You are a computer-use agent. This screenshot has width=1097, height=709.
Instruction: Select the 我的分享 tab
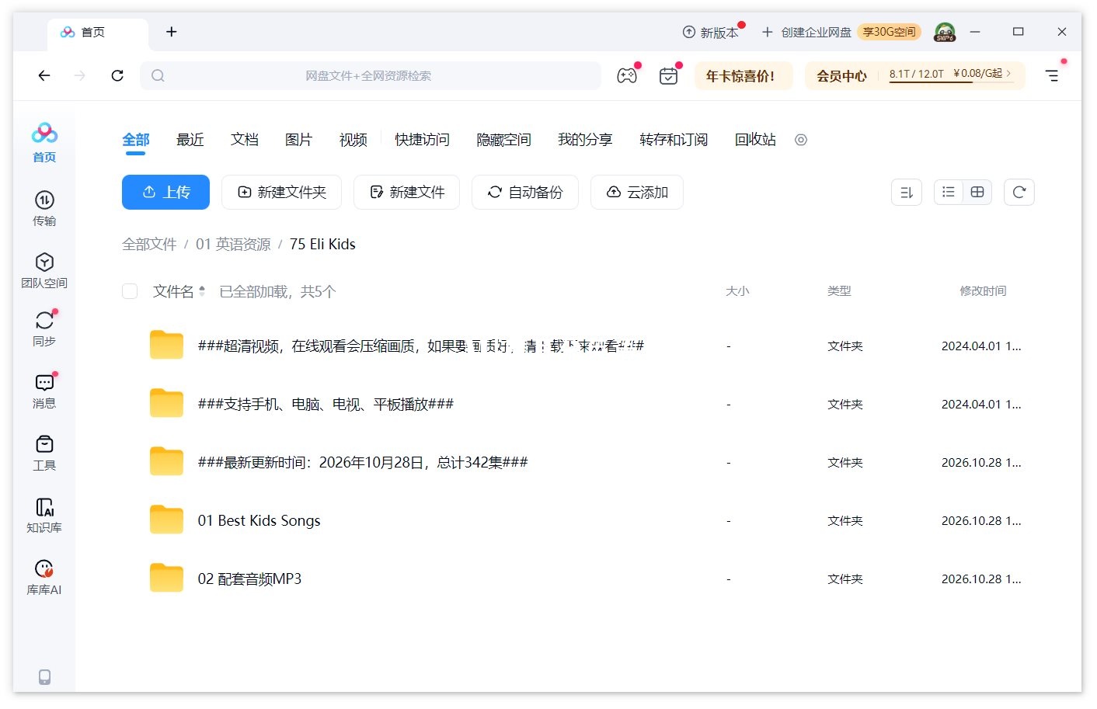(585, 140)
